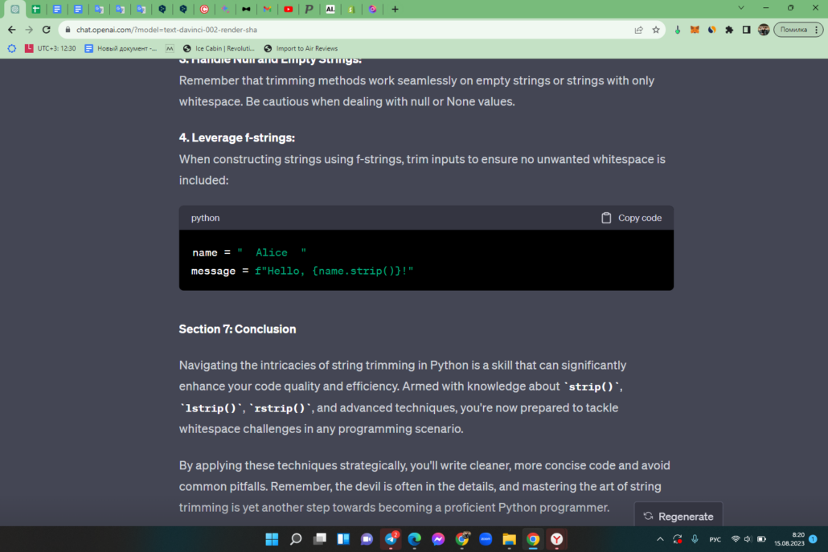Viewport: 828px width, 552px height.
Task: Share this page from the address bar
Action: tap(638, 30)
